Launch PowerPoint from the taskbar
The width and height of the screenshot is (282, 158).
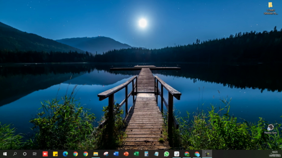point(126,154)
